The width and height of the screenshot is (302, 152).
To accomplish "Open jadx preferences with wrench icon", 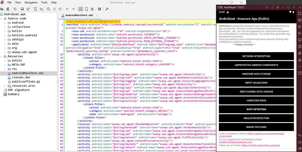I will tap(107, 9).
